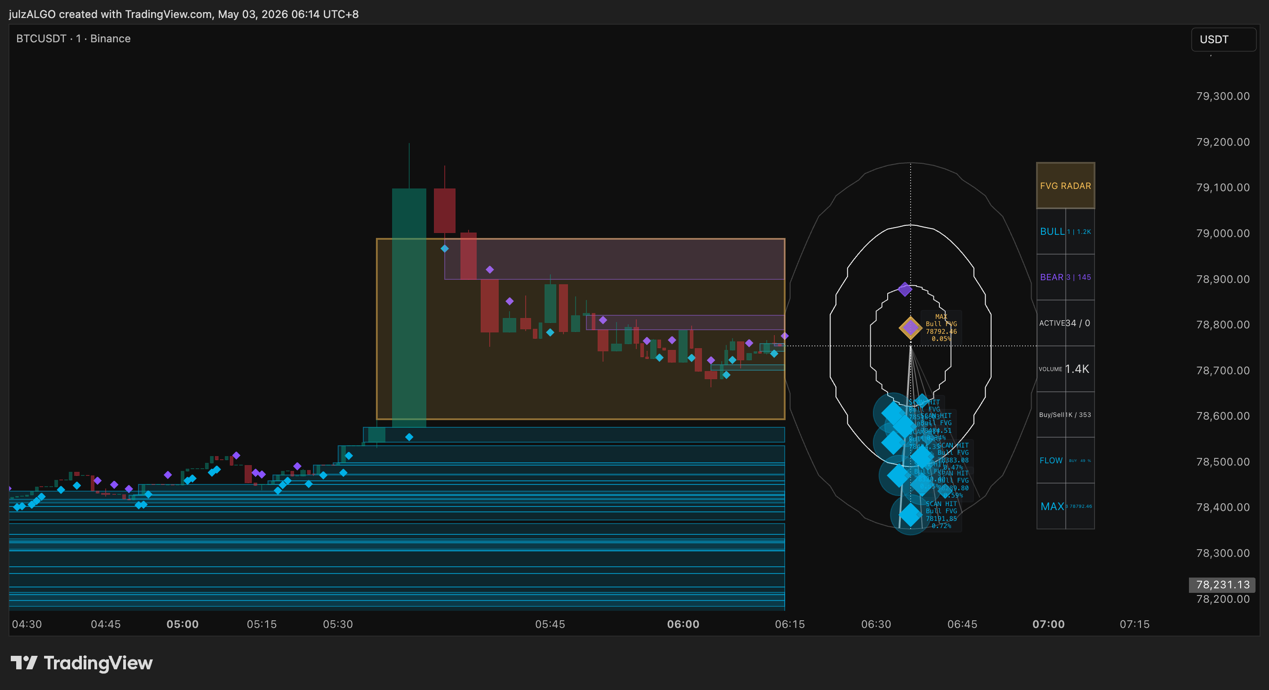
Task: Click the 'MAX Bull FVG 78792.46' radar label
Action: [x=941, y=328]
